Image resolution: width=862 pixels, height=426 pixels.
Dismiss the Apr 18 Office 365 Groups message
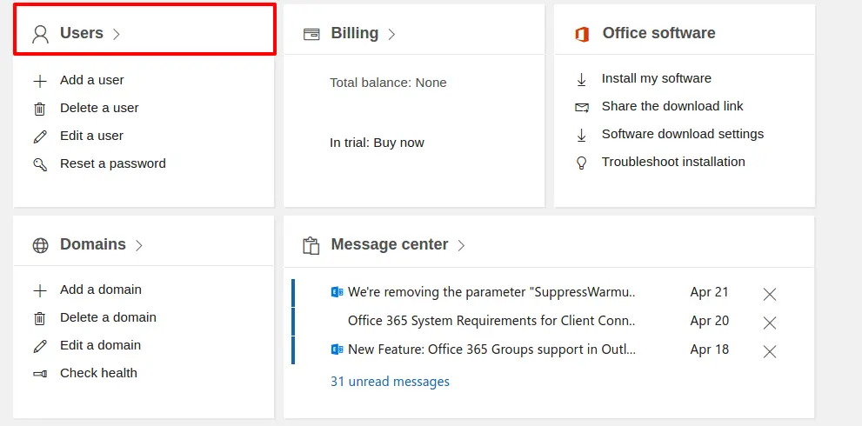770,351
